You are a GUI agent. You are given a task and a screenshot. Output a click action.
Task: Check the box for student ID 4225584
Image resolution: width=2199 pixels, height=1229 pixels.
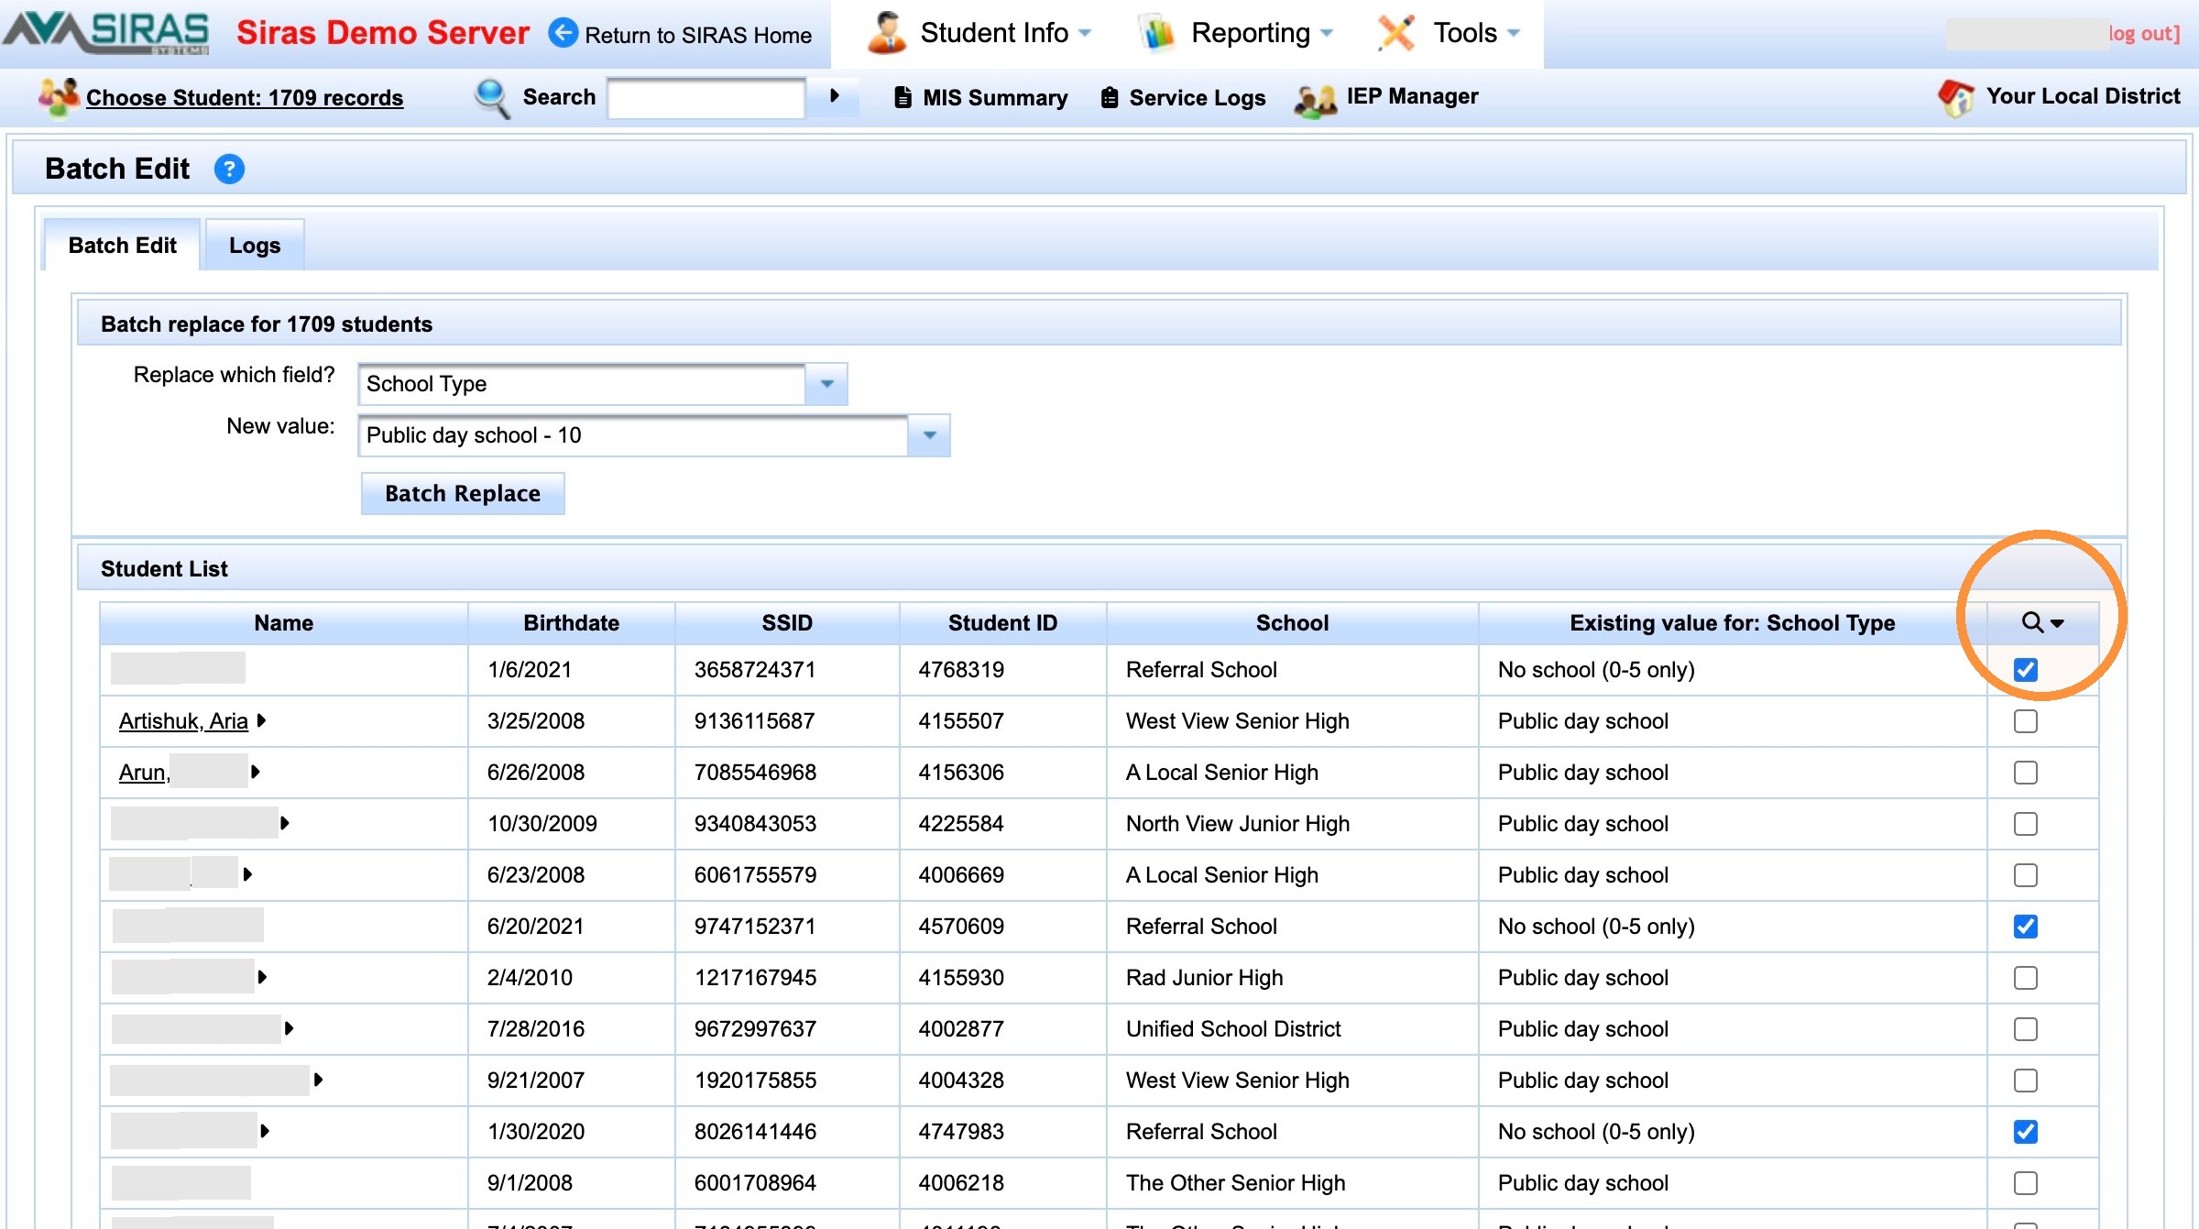pos(2026,824)
